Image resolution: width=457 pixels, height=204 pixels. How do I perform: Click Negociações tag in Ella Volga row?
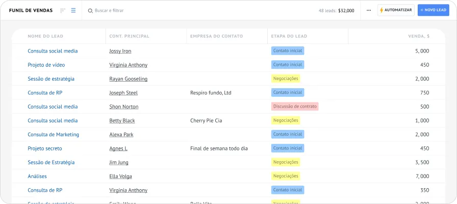(286, 176)
